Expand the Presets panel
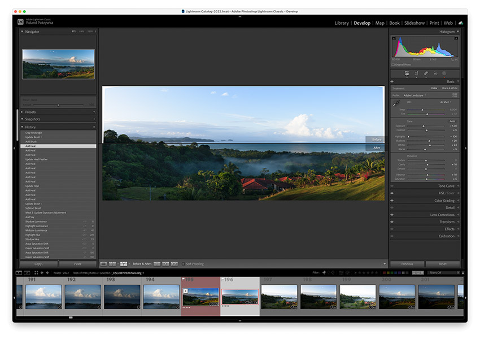Image resolution: width=480 pixels, height=339 pixels. (30, 112)
